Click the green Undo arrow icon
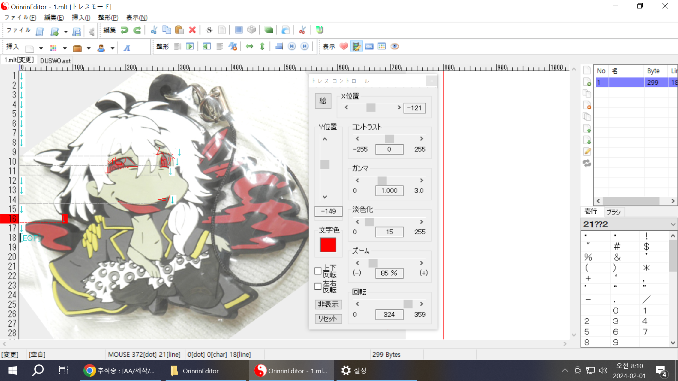The width and height of the screenshot is (678, 381). [124, 30]
